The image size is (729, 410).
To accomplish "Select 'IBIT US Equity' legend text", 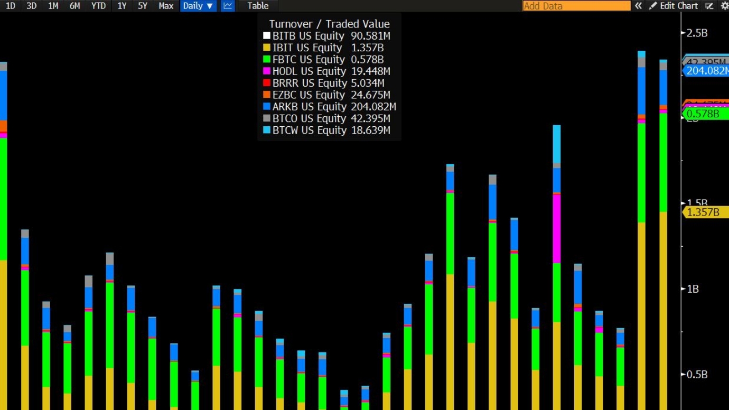I will tap(307, 48).
